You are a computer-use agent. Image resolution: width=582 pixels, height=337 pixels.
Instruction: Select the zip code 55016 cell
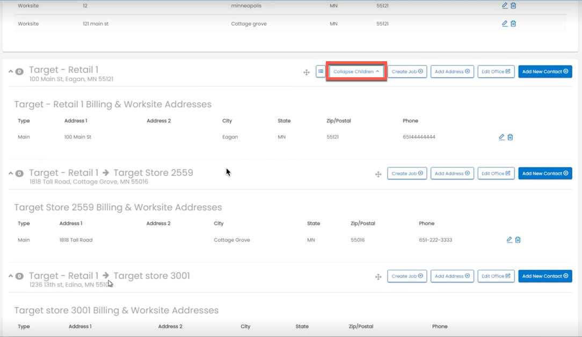358,240
